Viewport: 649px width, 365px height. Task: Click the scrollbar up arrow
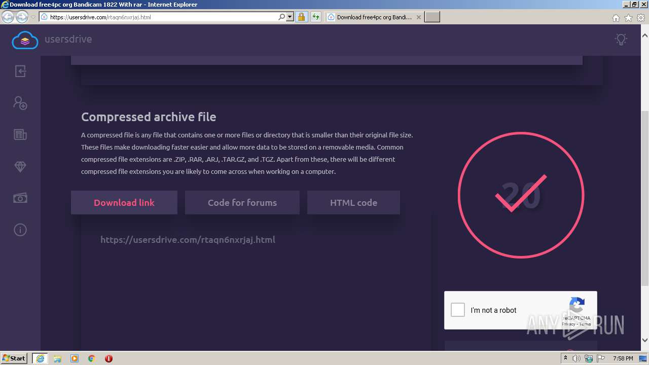tap(644, 35)
